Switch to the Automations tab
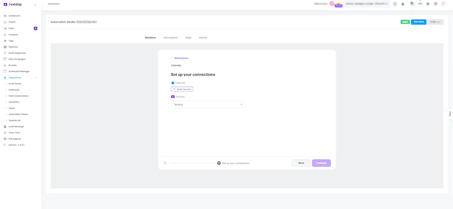 point(171,38)
